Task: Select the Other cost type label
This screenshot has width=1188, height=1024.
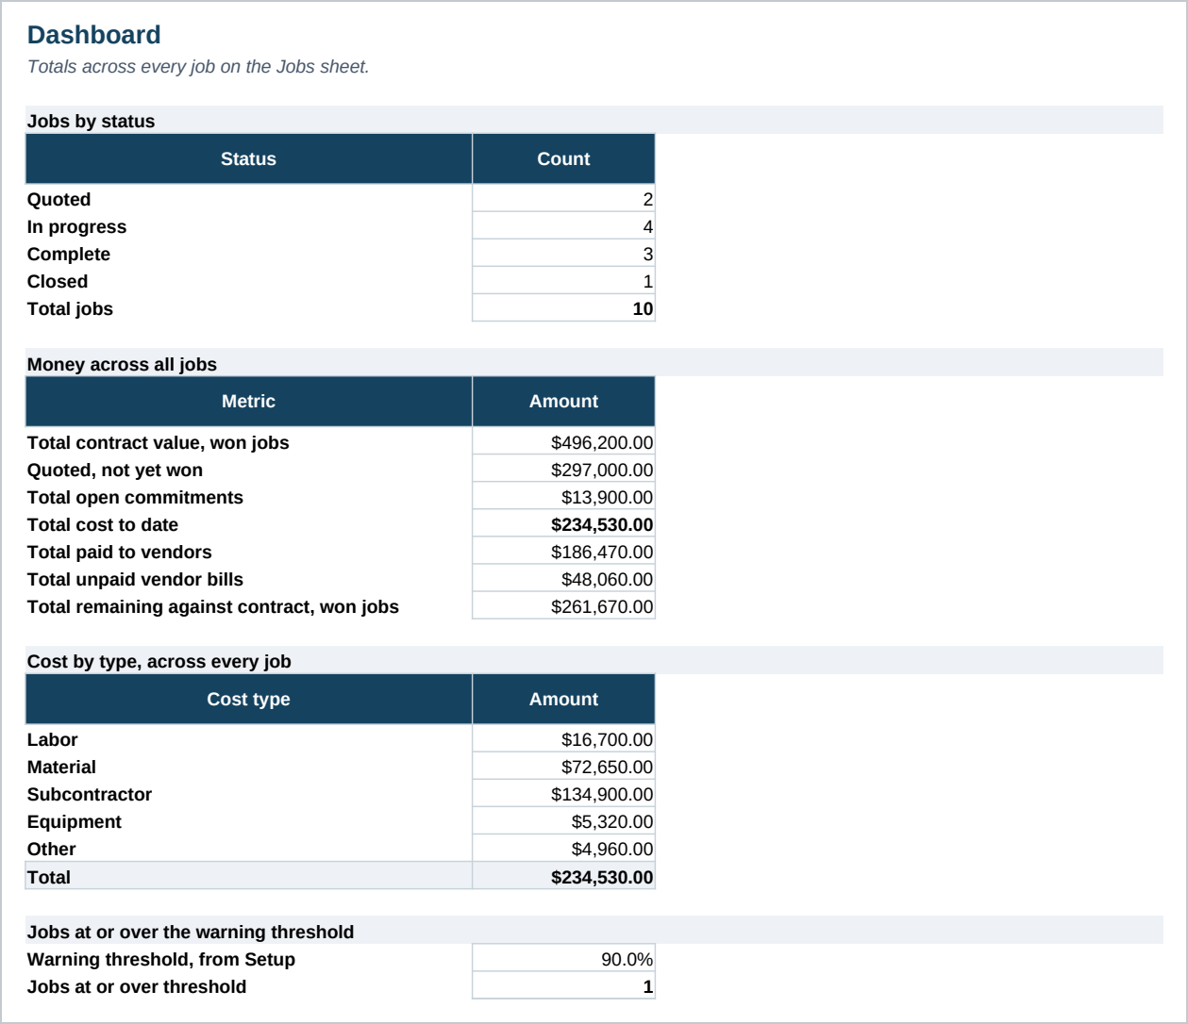Action: 52,849
